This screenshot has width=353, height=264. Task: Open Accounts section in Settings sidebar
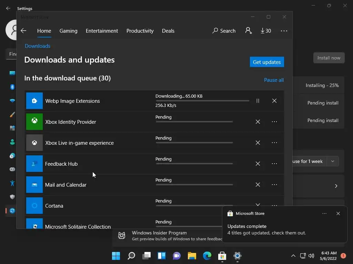12,142
